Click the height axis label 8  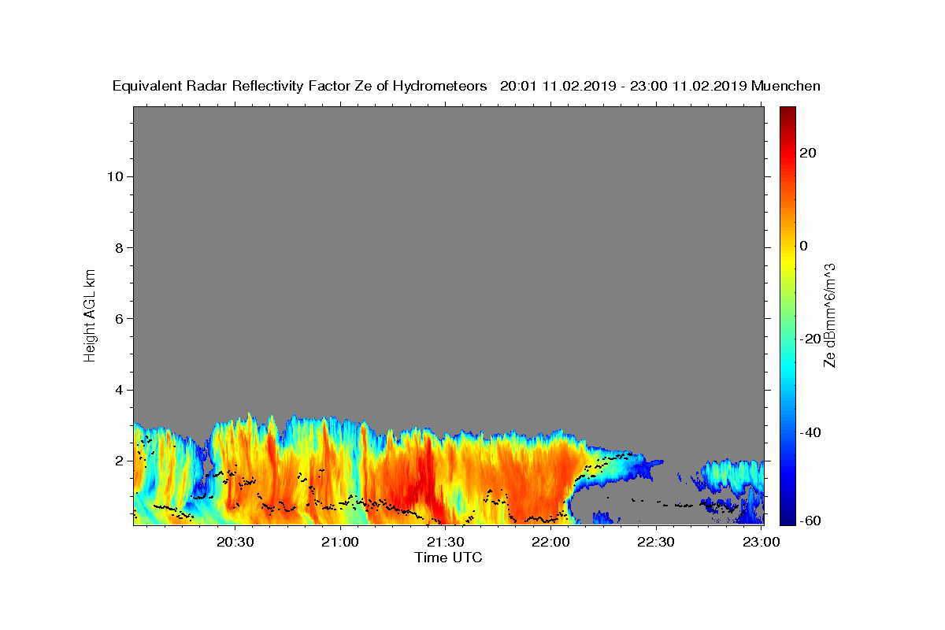[117, 247]
